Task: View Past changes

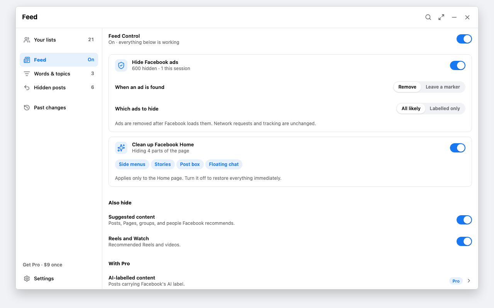Action: point(59,107)
